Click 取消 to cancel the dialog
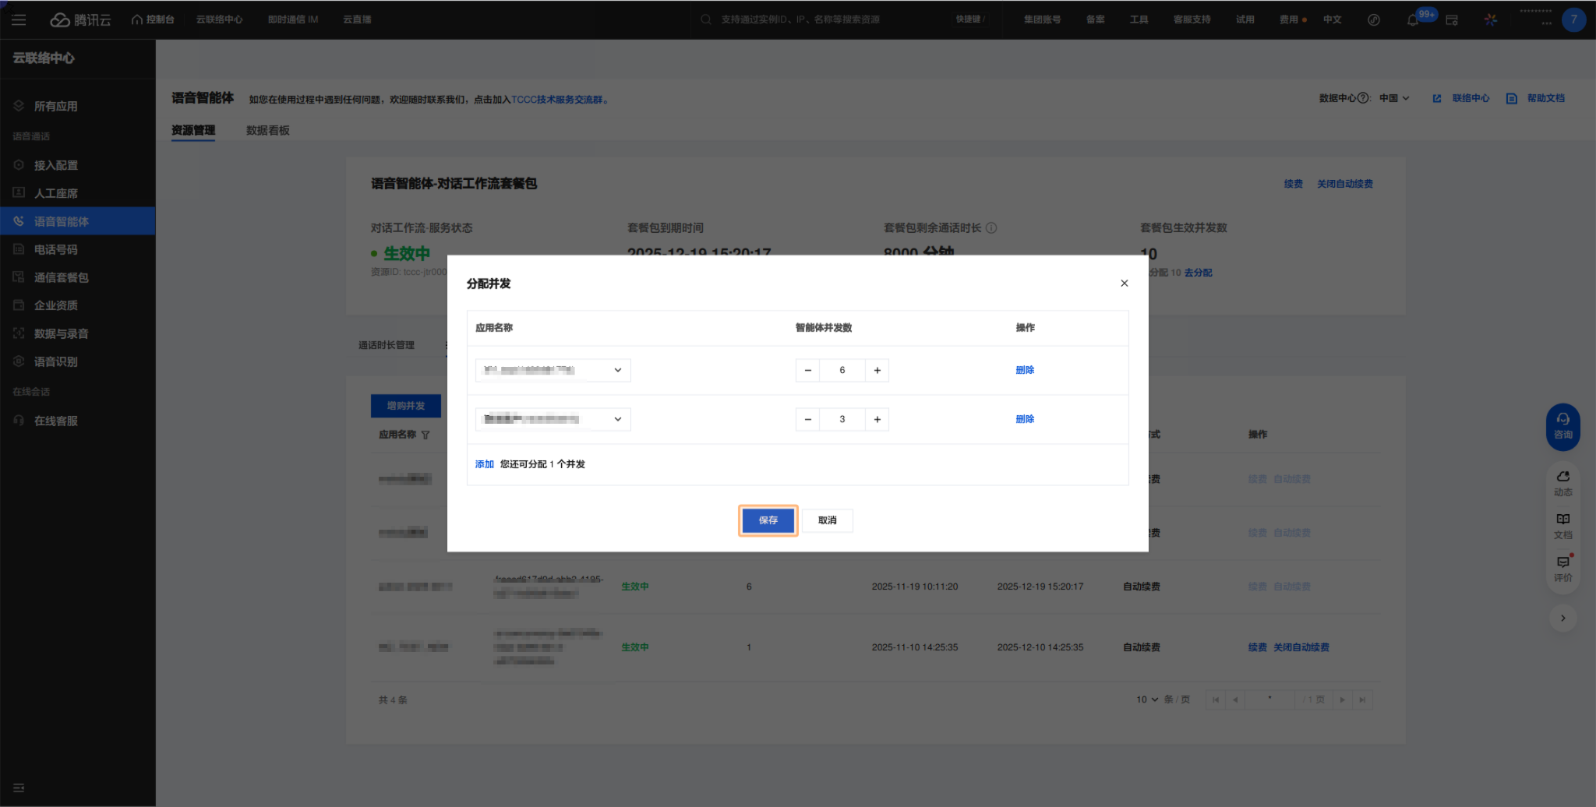 pyautogui.click(x=827, y=520)
